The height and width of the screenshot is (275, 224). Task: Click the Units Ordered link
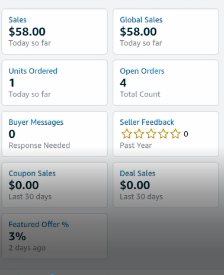pyautogui.click(x=33, y=71)
